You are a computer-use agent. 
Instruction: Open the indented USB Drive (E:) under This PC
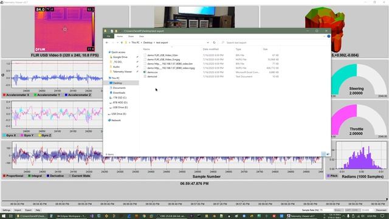tap(120, 107)
